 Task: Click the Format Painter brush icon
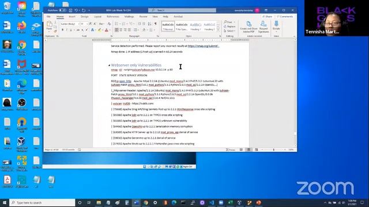pos(55,31)
